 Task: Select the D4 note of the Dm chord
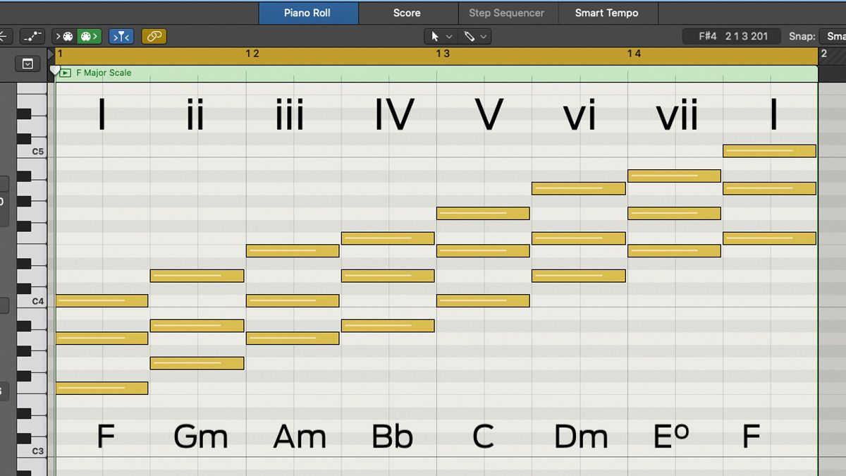pos(579,276)
